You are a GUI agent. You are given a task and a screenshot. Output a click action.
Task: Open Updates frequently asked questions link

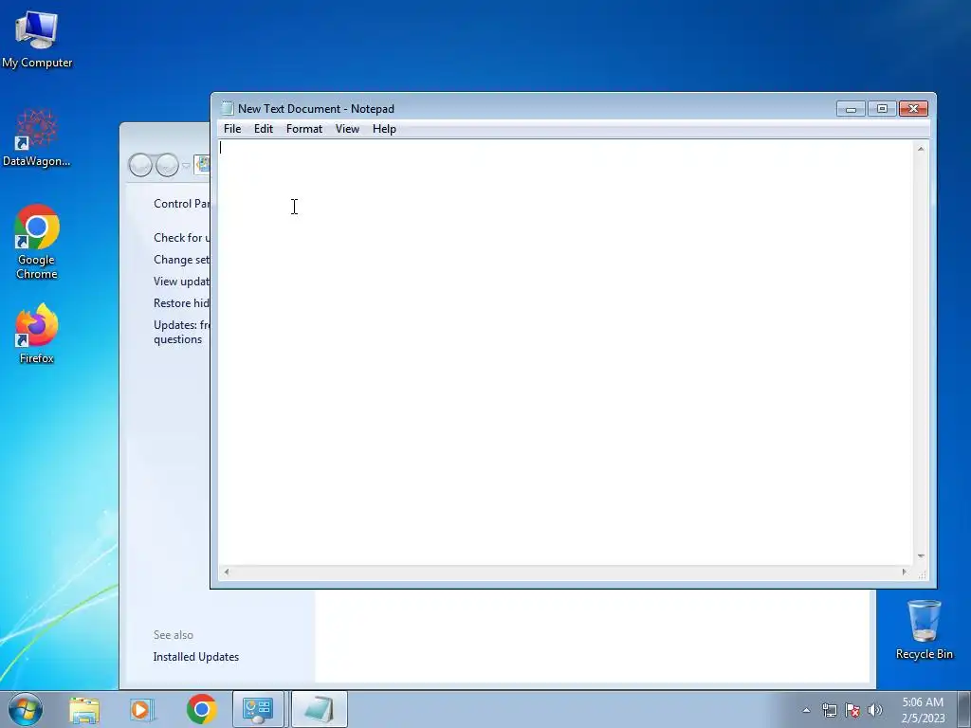point(181,332)
